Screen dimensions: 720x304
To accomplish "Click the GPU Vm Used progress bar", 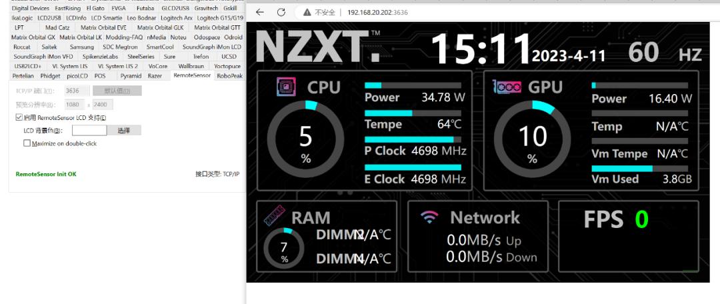I will 639,169.
